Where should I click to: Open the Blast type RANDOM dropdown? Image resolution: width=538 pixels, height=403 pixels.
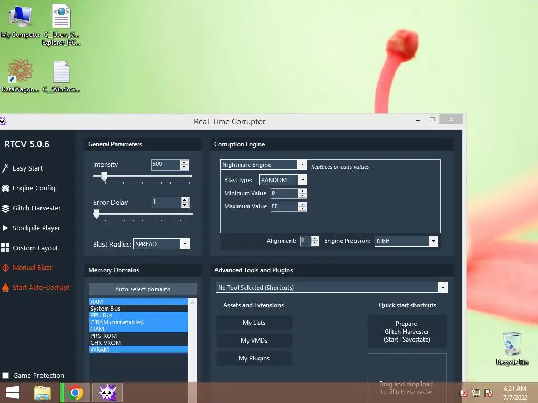[x=303, y=179]
